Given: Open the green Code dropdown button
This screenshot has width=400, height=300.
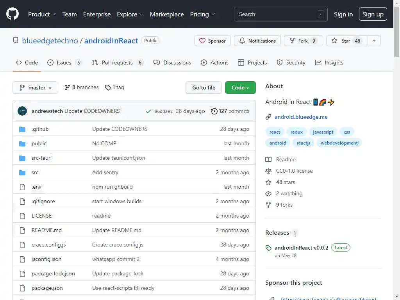Looking at the screenshot, I should [240, 87].
